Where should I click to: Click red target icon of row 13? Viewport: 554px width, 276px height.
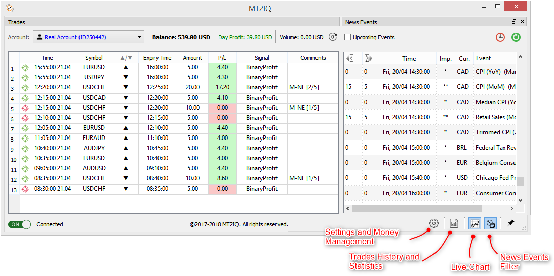coord(25,189)
